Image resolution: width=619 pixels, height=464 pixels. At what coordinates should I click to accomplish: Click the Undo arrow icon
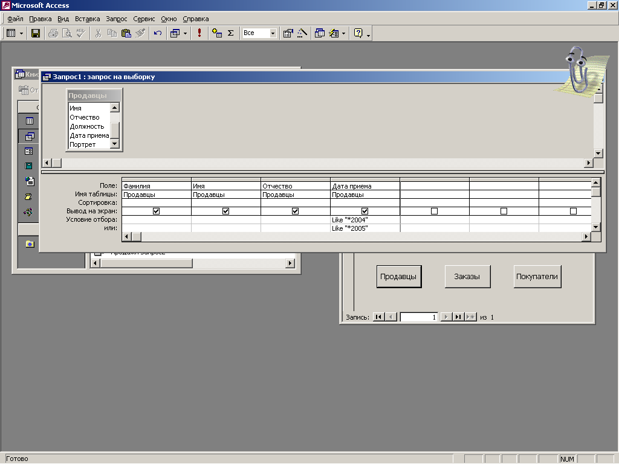click(x=158, y=33)
